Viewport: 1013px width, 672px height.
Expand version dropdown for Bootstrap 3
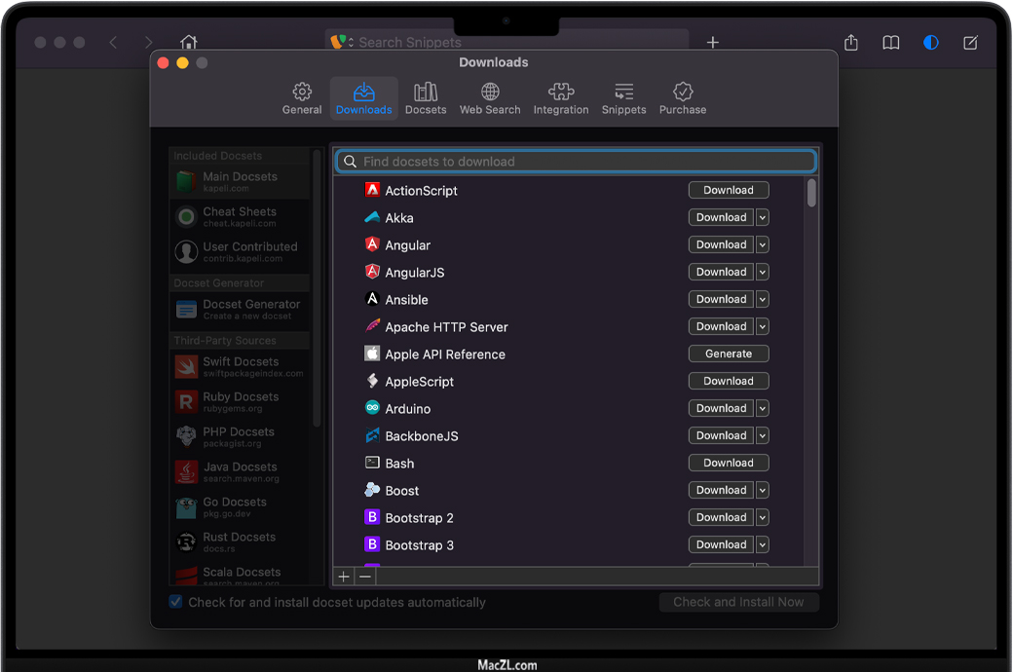(x=763, y=545)
